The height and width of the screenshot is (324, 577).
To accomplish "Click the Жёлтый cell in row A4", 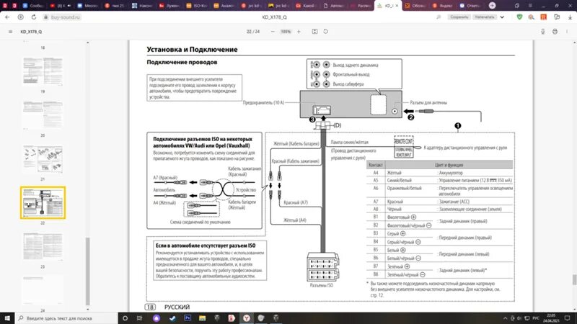I will [394, 173].
